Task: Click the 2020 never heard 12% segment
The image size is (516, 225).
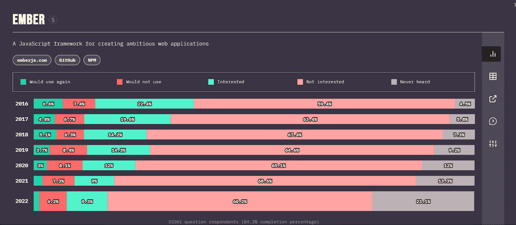Action: pyautogui.click(x=448, y=166)
